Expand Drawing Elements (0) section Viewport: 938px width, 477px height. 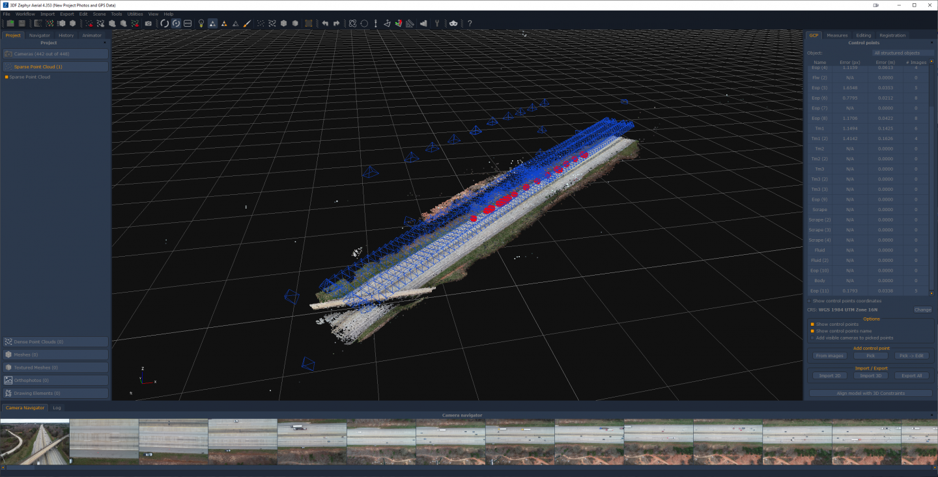[x=55, y=393]
